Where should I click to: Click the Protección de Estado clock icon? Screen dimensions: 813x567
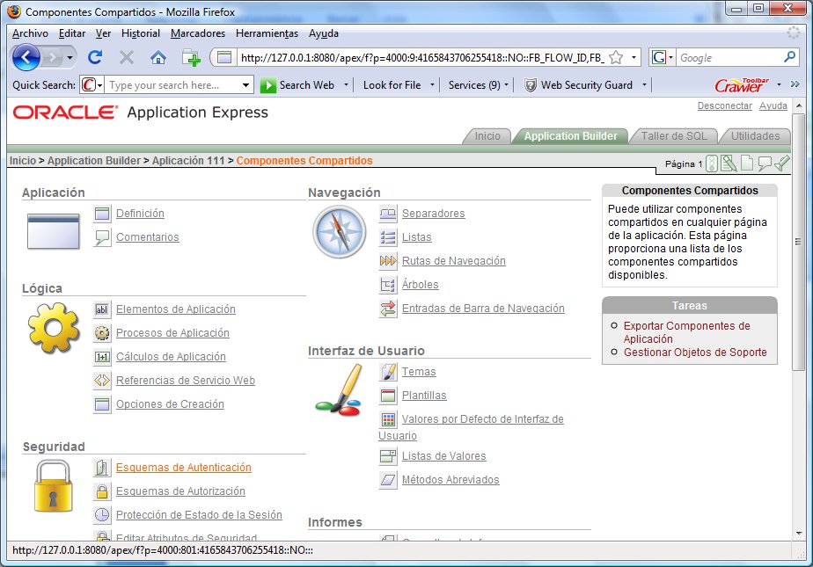[x=102, y=515]
